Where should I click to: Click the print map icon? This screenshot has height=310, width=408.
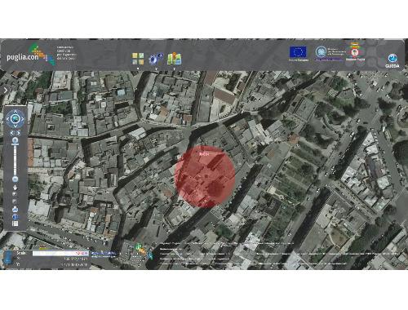(x=16, y=209)
